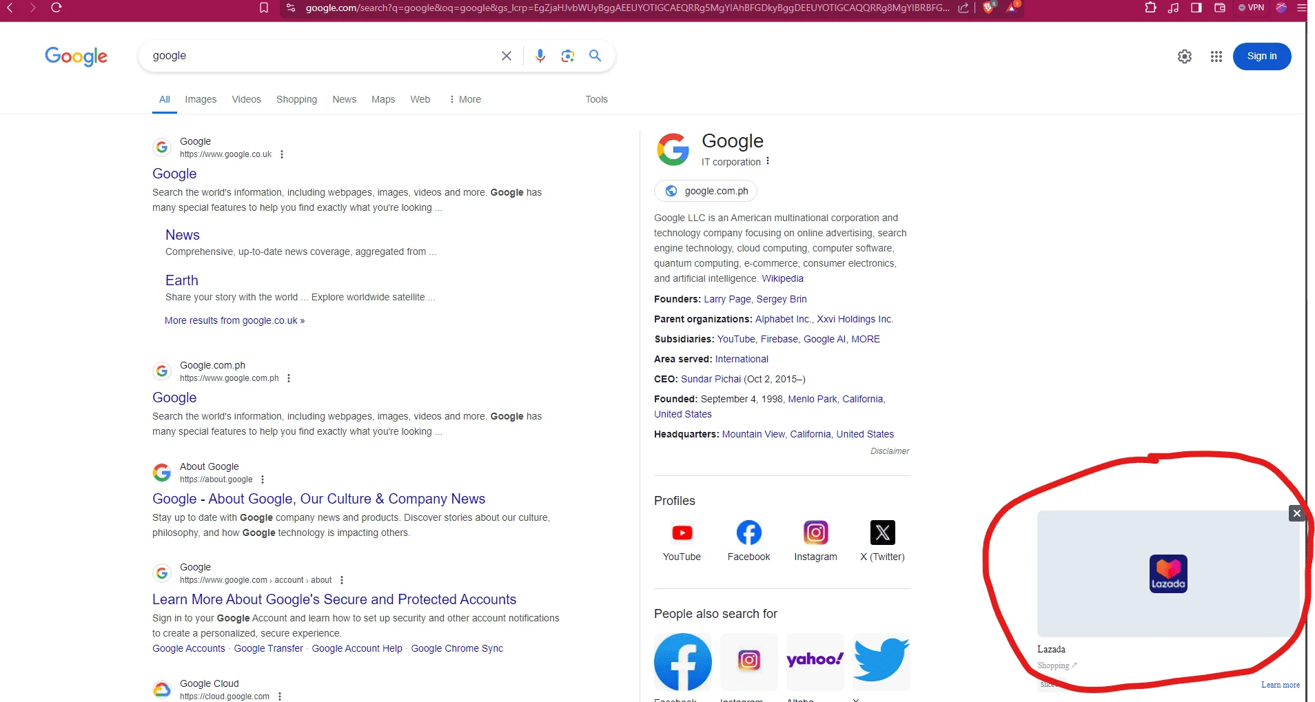This screenshot has height=702, width=1315.
Task: Open the News sitelink
Action: [183, 235]
